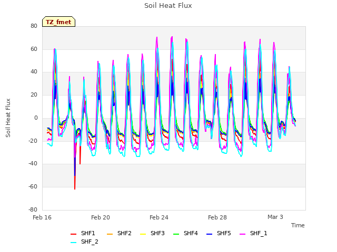Image resolution: width=337 pixels, height=252 pixels.
Task: Click the -80 y-axis tick label
Action: tap(33, 209)
